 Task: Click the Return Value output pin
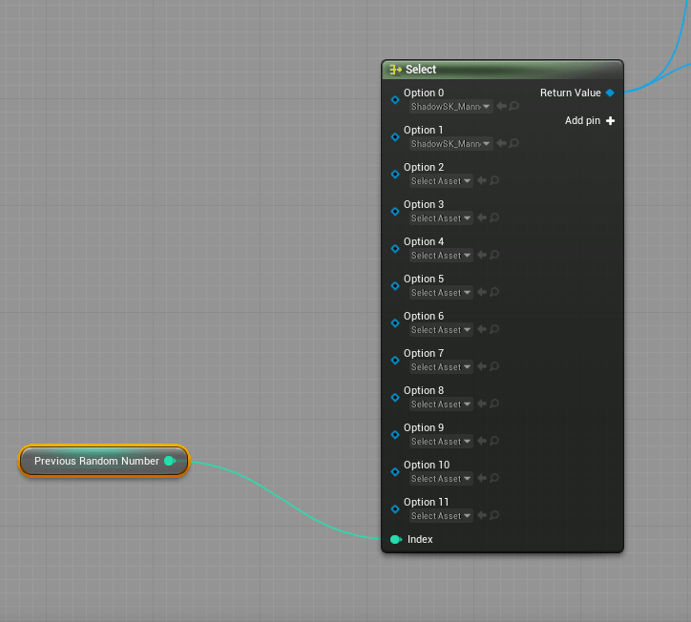coord(610,93)
